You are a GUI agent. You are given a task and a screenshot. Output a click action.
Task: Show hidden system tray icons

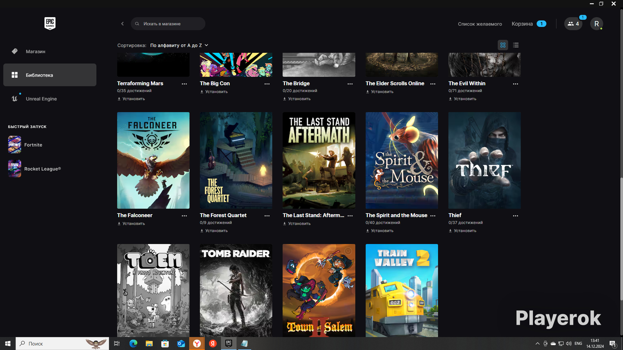tap(538, 344)
